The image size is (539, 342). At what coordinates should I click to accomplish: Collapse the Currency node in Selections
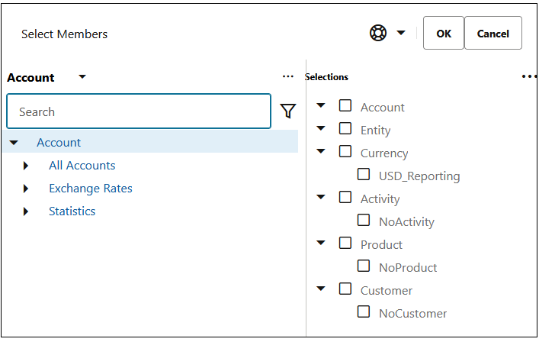pyautogui.click(x=321, y=151)
